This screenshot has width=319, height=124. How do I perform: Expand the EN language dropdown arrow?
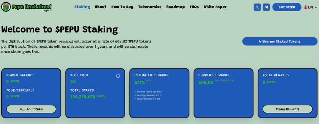click(316, 7)
